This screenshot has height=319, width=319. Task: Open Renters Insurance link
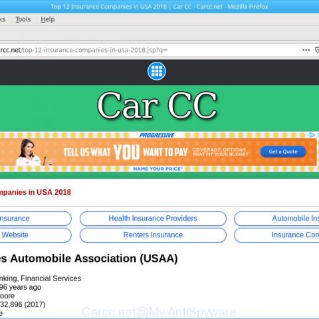point(153,235)
